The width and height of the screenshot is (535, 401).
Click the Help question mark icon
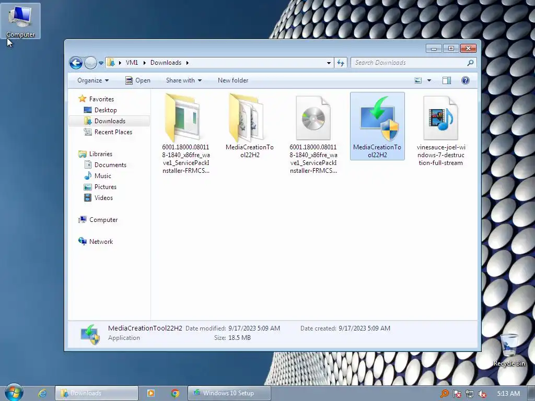466,80
